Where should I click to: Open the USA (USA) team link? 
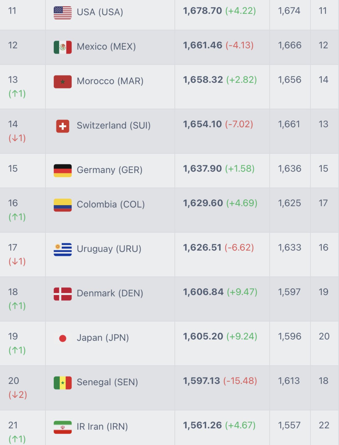coord(100,12)
